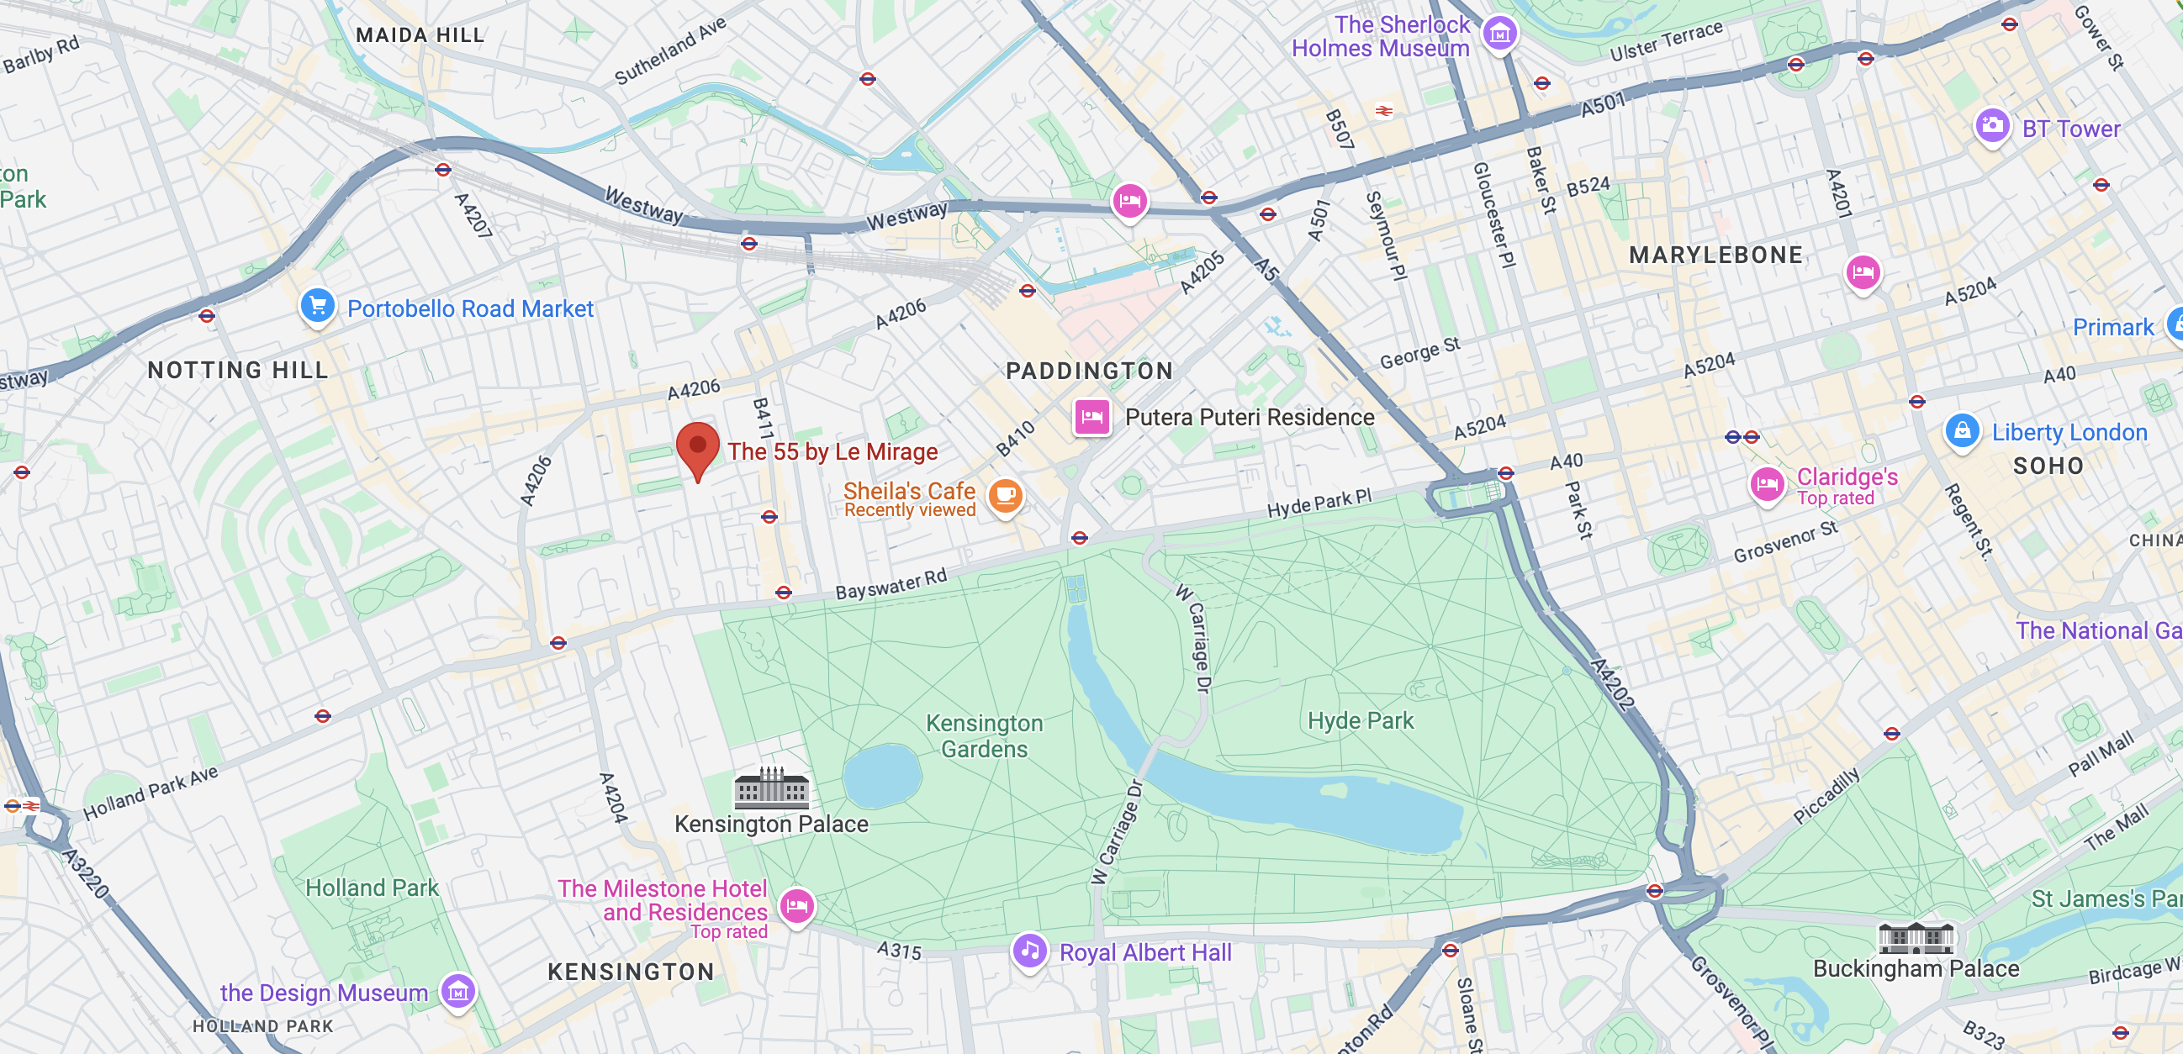Click the Kensington Palace building icon
Screen dimensions: 2183x1054
(x=771, y=787)
